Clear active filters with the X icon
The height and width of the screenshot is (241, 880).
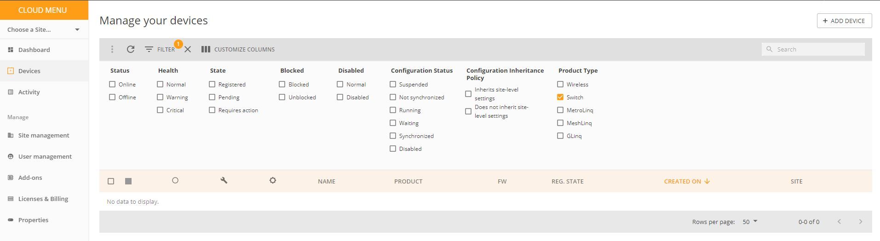click(x=188, y=49)
